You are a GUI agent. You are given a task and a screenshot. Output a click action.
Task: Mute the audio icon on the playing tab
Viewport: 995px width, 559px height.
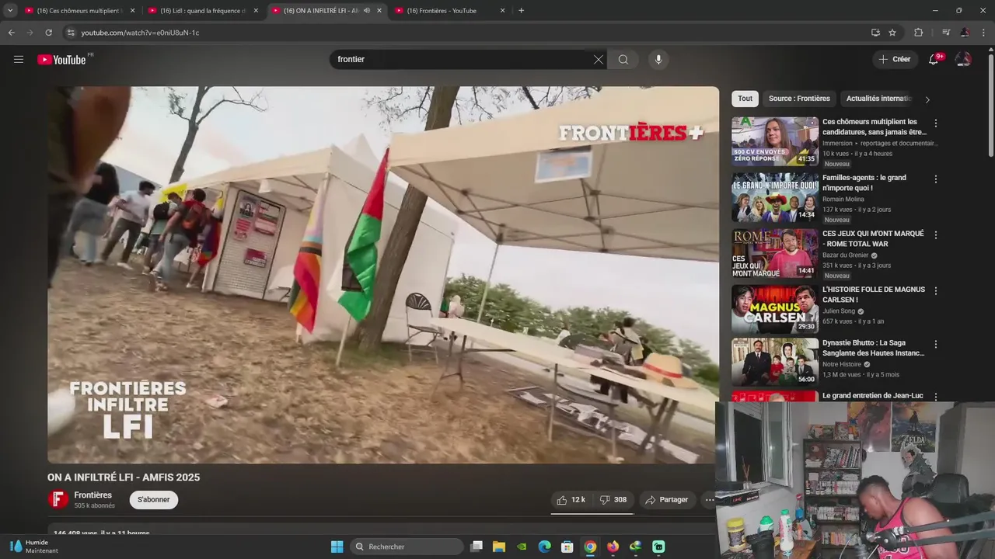tap(367, 11)
